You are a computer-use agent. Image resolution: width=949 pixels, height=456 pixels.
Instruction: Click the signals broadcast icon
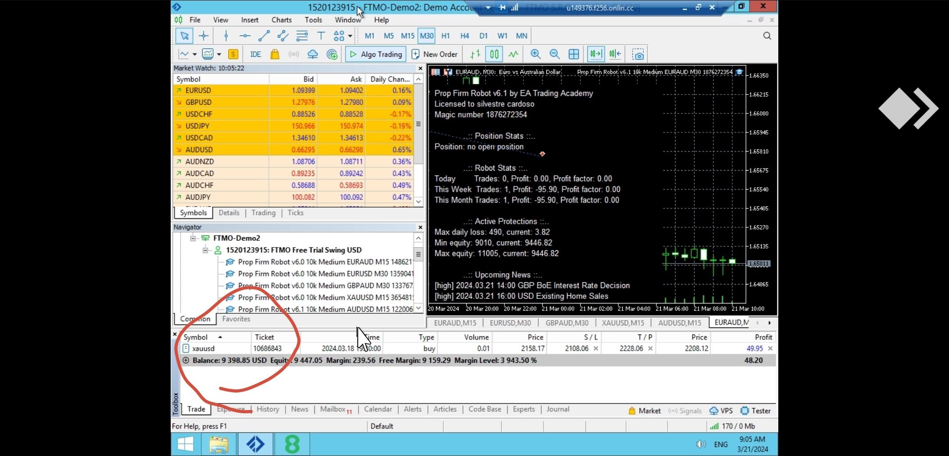coord(294,54)
